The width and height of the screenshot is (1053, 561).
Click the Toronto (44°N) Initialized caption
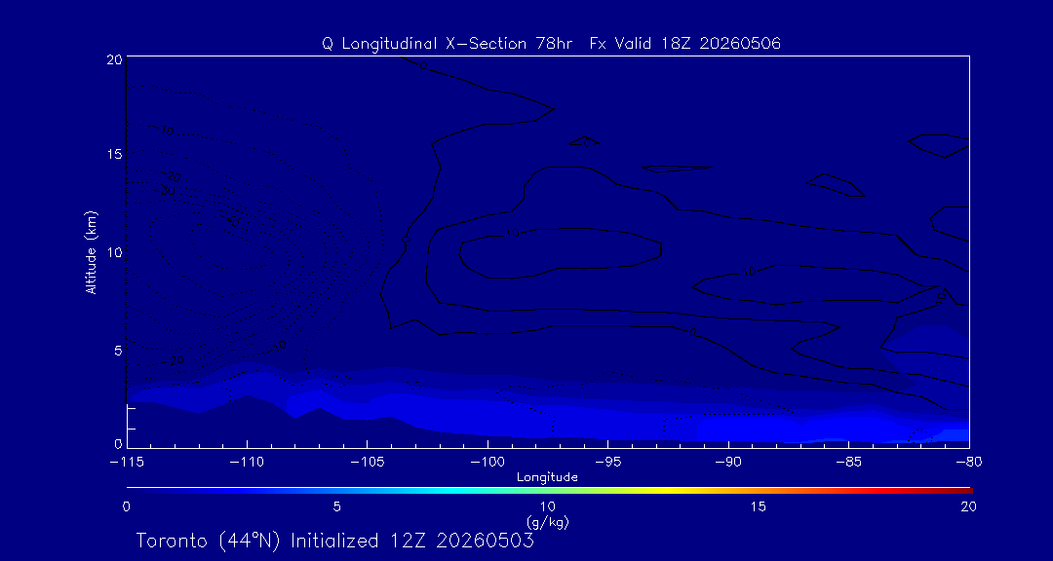pos(334,541)
